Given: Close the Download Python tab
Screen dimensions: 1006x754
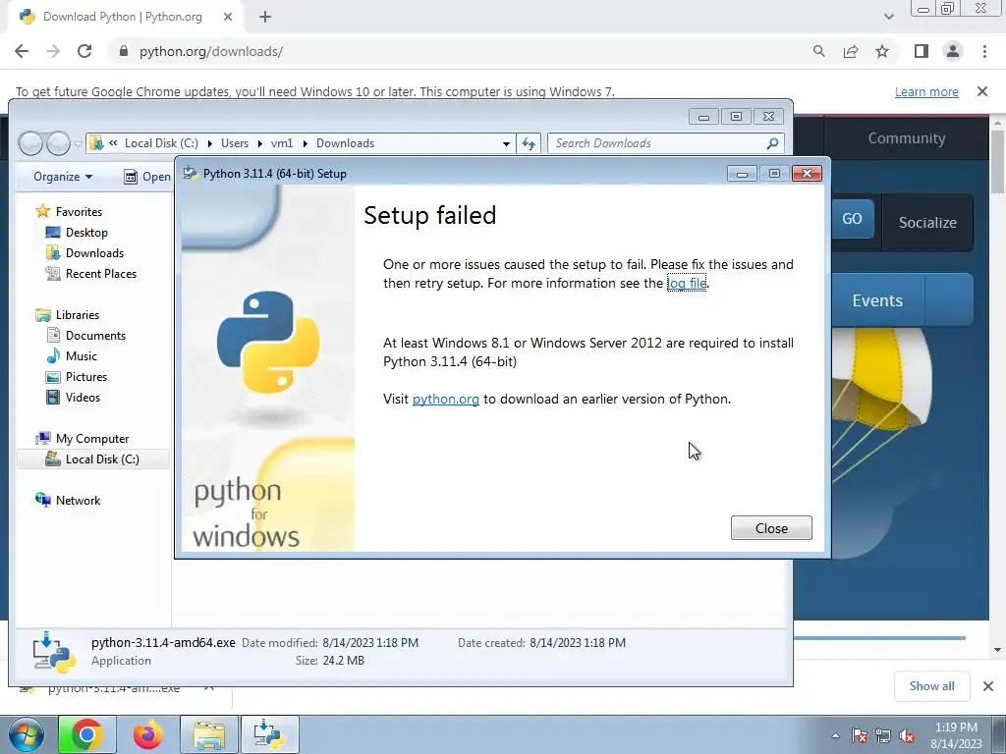Looking at the screenshot, I should pos(228,17).
